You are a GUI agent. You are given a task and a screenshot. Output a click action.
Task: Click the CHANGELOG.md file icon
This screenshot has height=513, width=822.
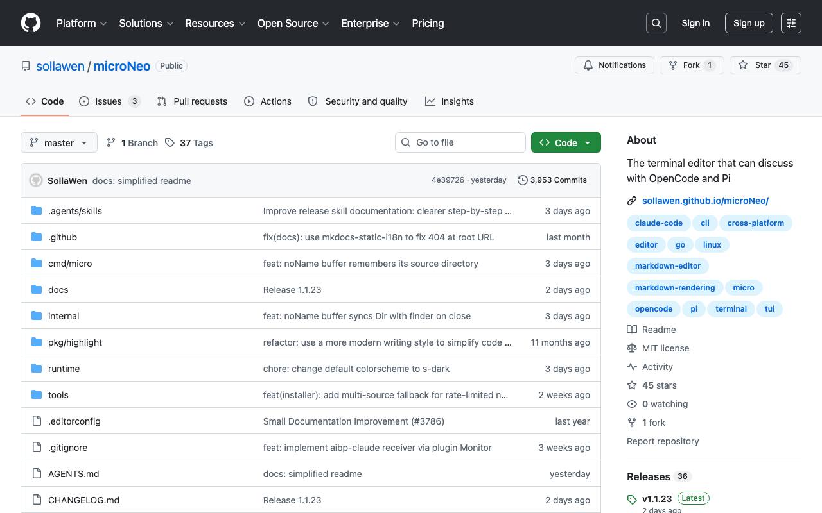tap(37, 500)
